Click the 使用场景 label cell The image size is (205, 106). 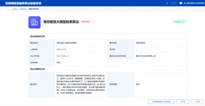click(121, 84)
